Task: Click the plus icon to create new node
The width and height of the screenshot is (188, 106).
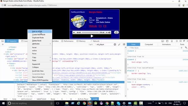Action: point(3,44)
